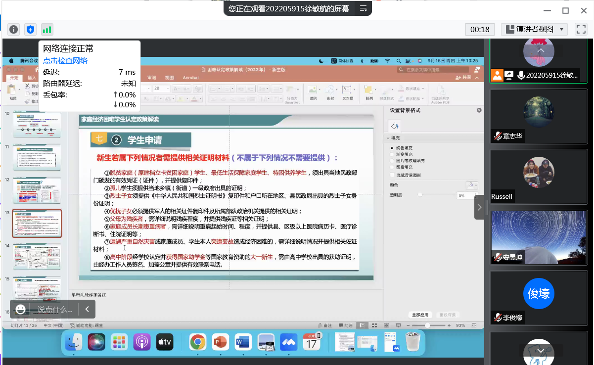The width and height of the screenshot is (594, 365).
Task: Check the 隐藏背景图形 checkbox
Action: coord(392,175)
